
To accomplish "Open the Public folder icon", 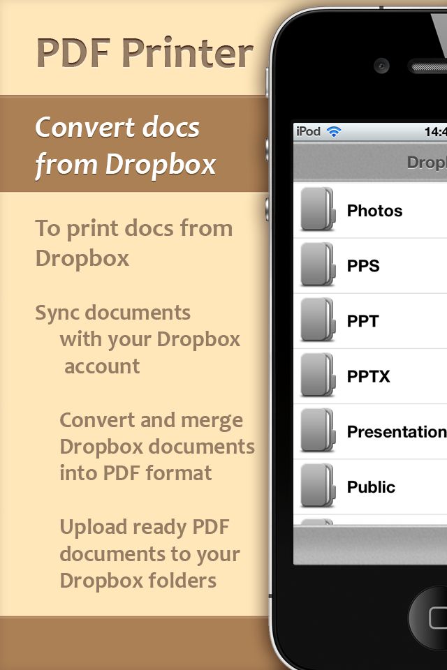I will tap(317, 486).
